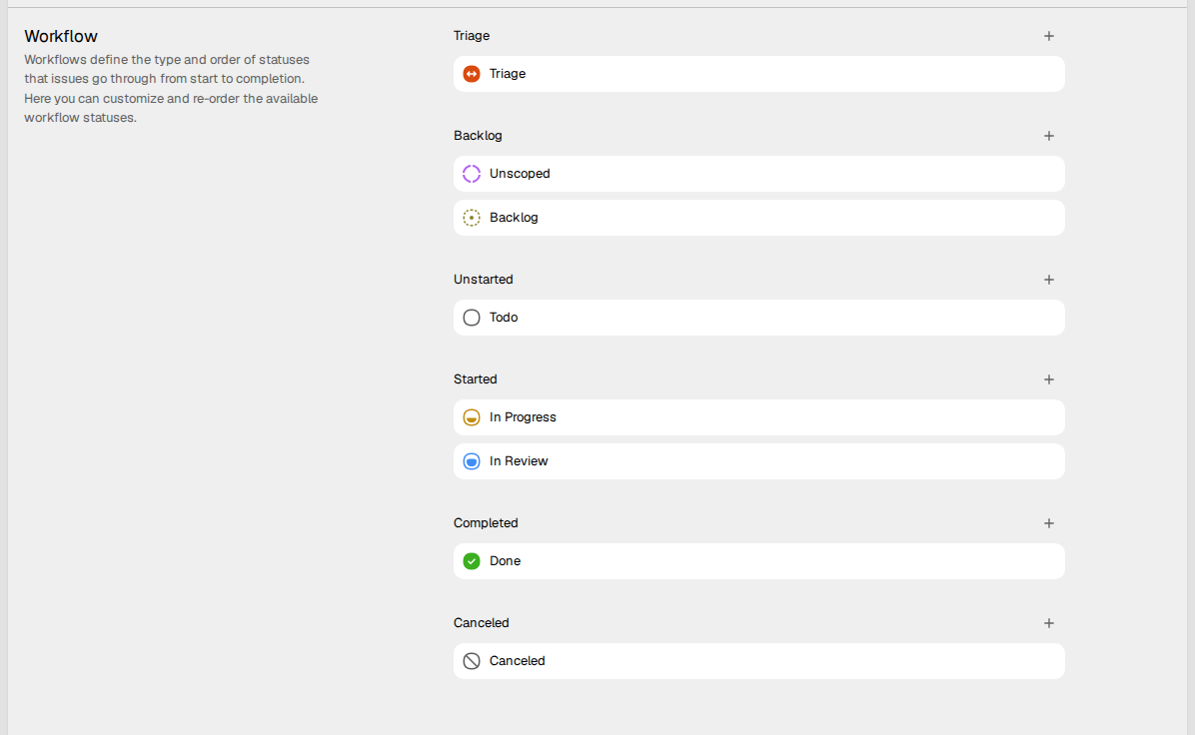
Task: Click the Canceled status slash icon
Action: [x=472, y=661]
